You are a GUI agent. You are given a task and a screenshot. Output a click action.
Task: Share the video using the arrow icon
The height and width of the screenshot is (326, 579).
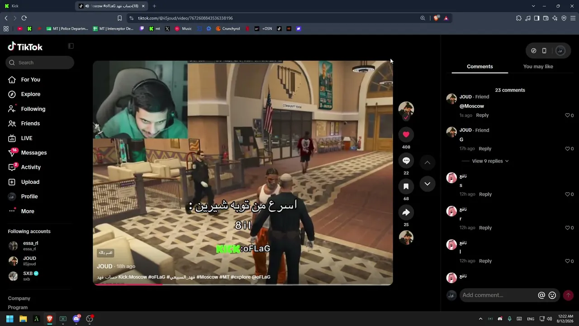click(406, 212)
